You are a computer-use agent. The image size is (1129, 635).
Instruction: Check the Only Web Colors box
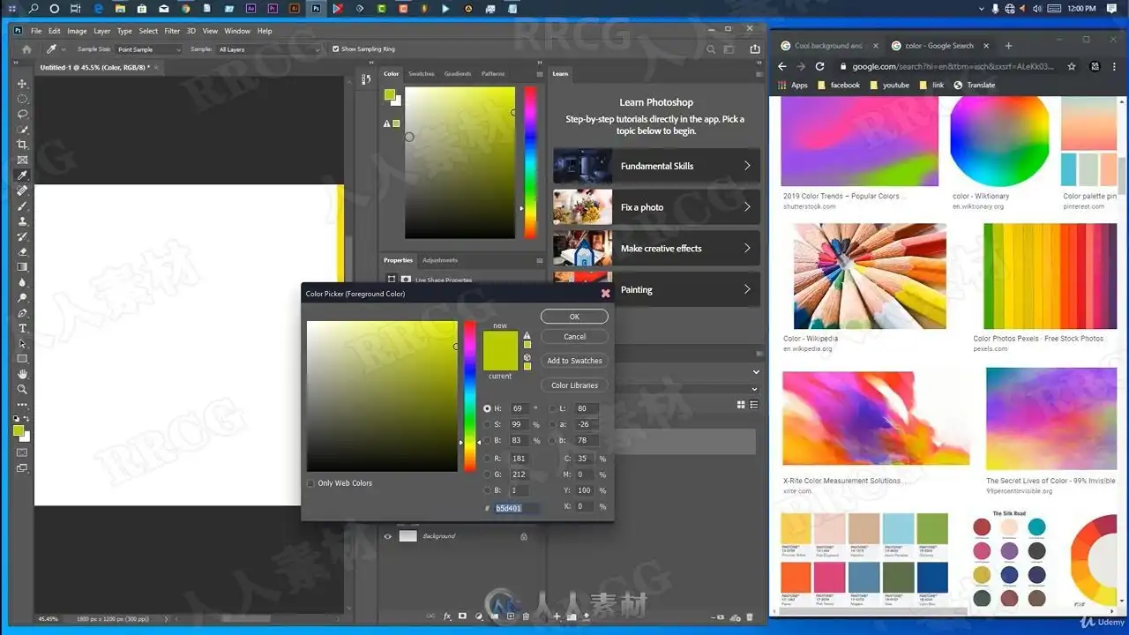pyautogui.click(x=310, y=483)
